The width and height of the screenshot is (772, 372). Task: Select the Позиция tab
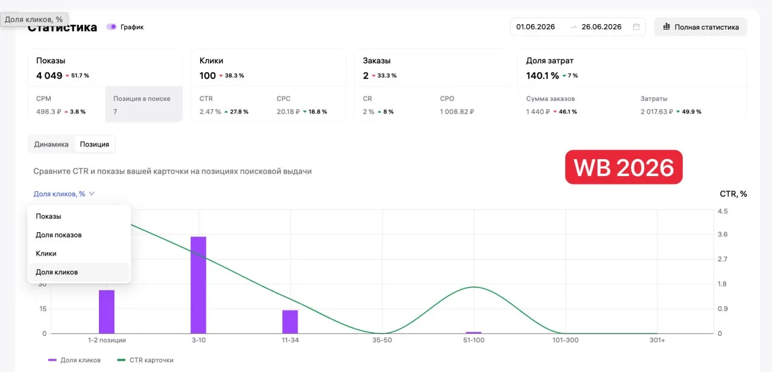coord(95,144)
